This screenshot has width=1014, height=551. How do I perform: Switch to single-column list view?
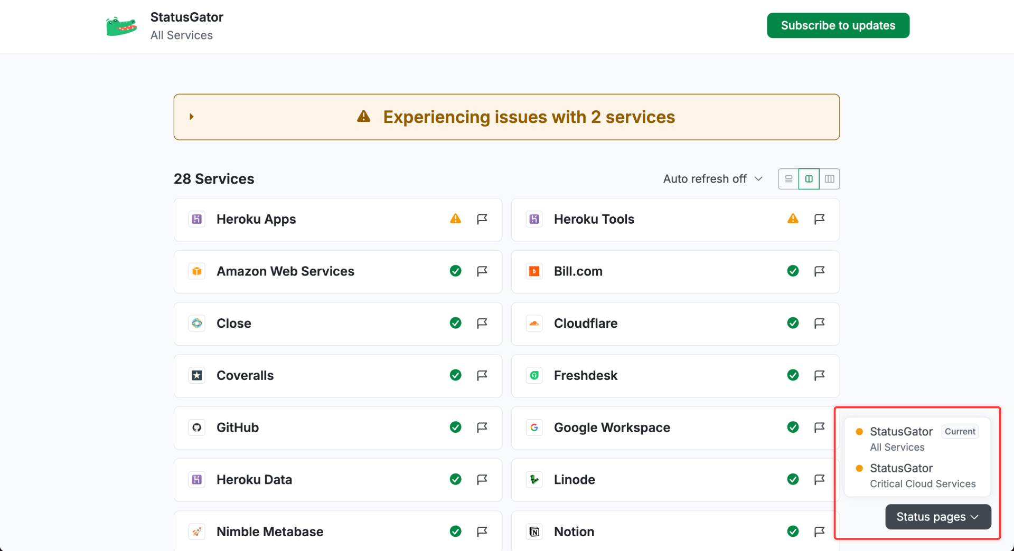click(788, 179)
